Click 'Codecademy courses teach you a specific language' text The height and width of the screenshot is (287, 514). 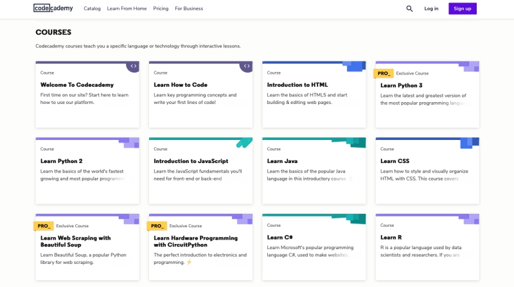[x=138, y=46]
